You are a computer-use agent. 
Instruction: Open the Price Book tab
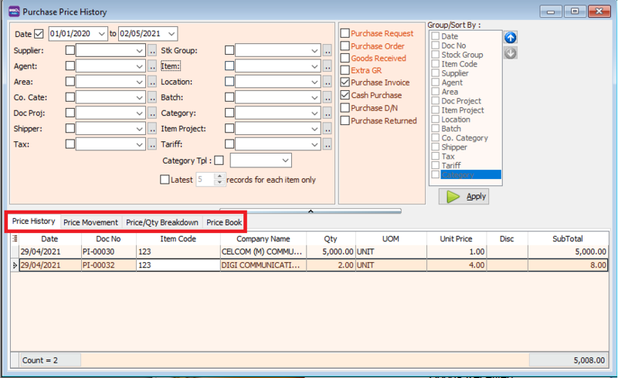coord(224,222)
